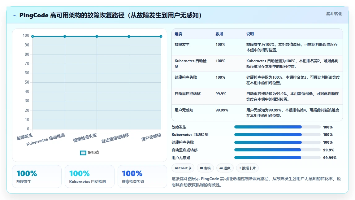Click the 健康检查失败 progress bar
The image size is (355, 200).
coord(277,142)
